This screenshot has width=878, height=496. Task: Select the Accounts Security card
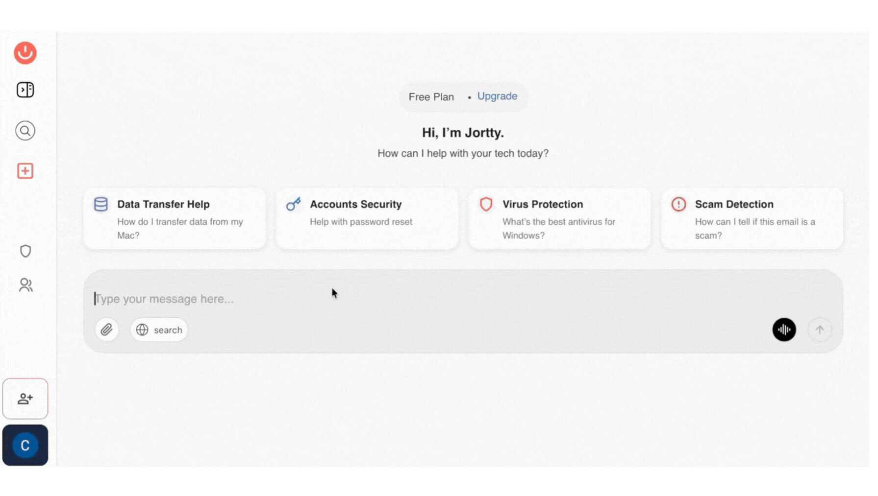(x=367, y=219)
